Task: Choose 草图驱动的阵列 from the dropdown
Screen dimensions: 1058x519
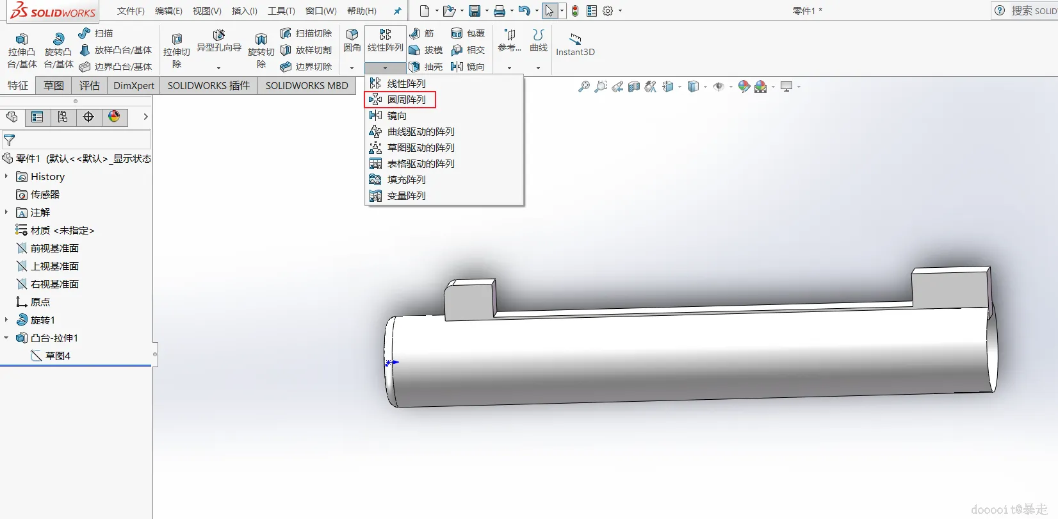Action: coord(444,147)
